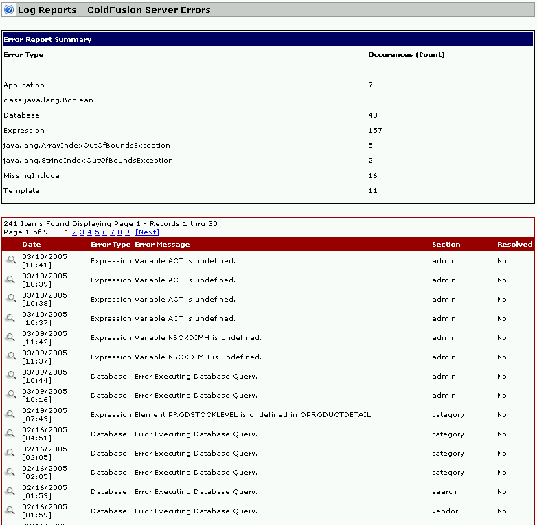Open page 8 of results
The width and height of the screenshot is (537, 525).
pyautogui.click(x=119, y=232)
